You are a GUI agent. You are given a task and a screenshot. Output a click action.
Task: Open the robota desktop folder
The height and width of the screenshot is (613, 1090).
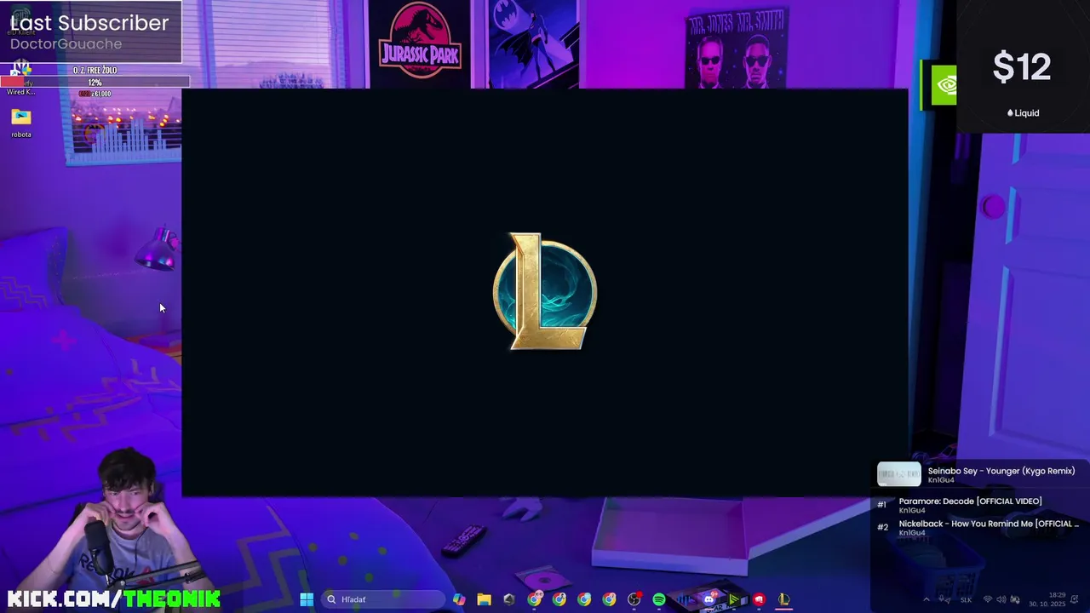point(21,122)
